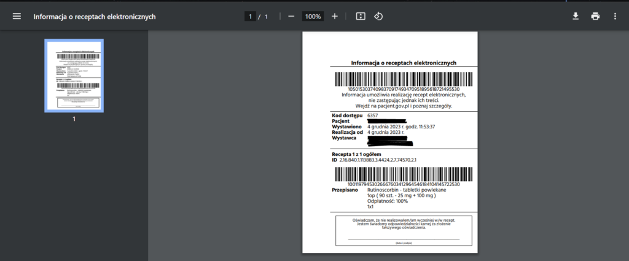Rotate the document counterclockwise
This screenshot has width=629, height=261.
click(379, 17)
